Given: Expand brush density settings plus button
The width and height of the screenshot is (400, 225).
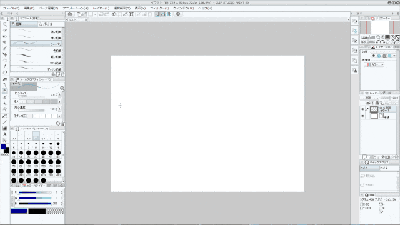Looking at the screenshot, I should tap(60, 109).
